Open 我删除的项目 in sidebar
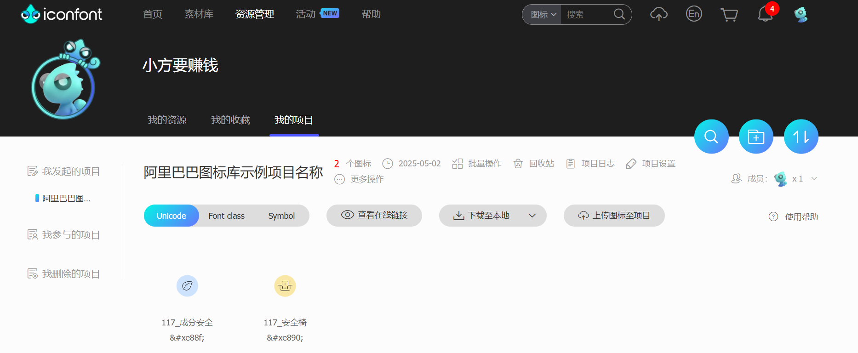 click(x=63, y=274)
